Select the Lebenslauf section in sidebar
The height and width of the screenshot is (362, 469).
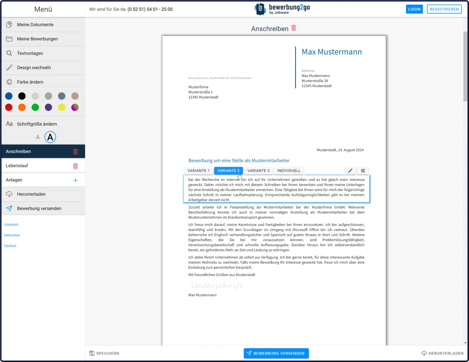(x=43, y=166)
